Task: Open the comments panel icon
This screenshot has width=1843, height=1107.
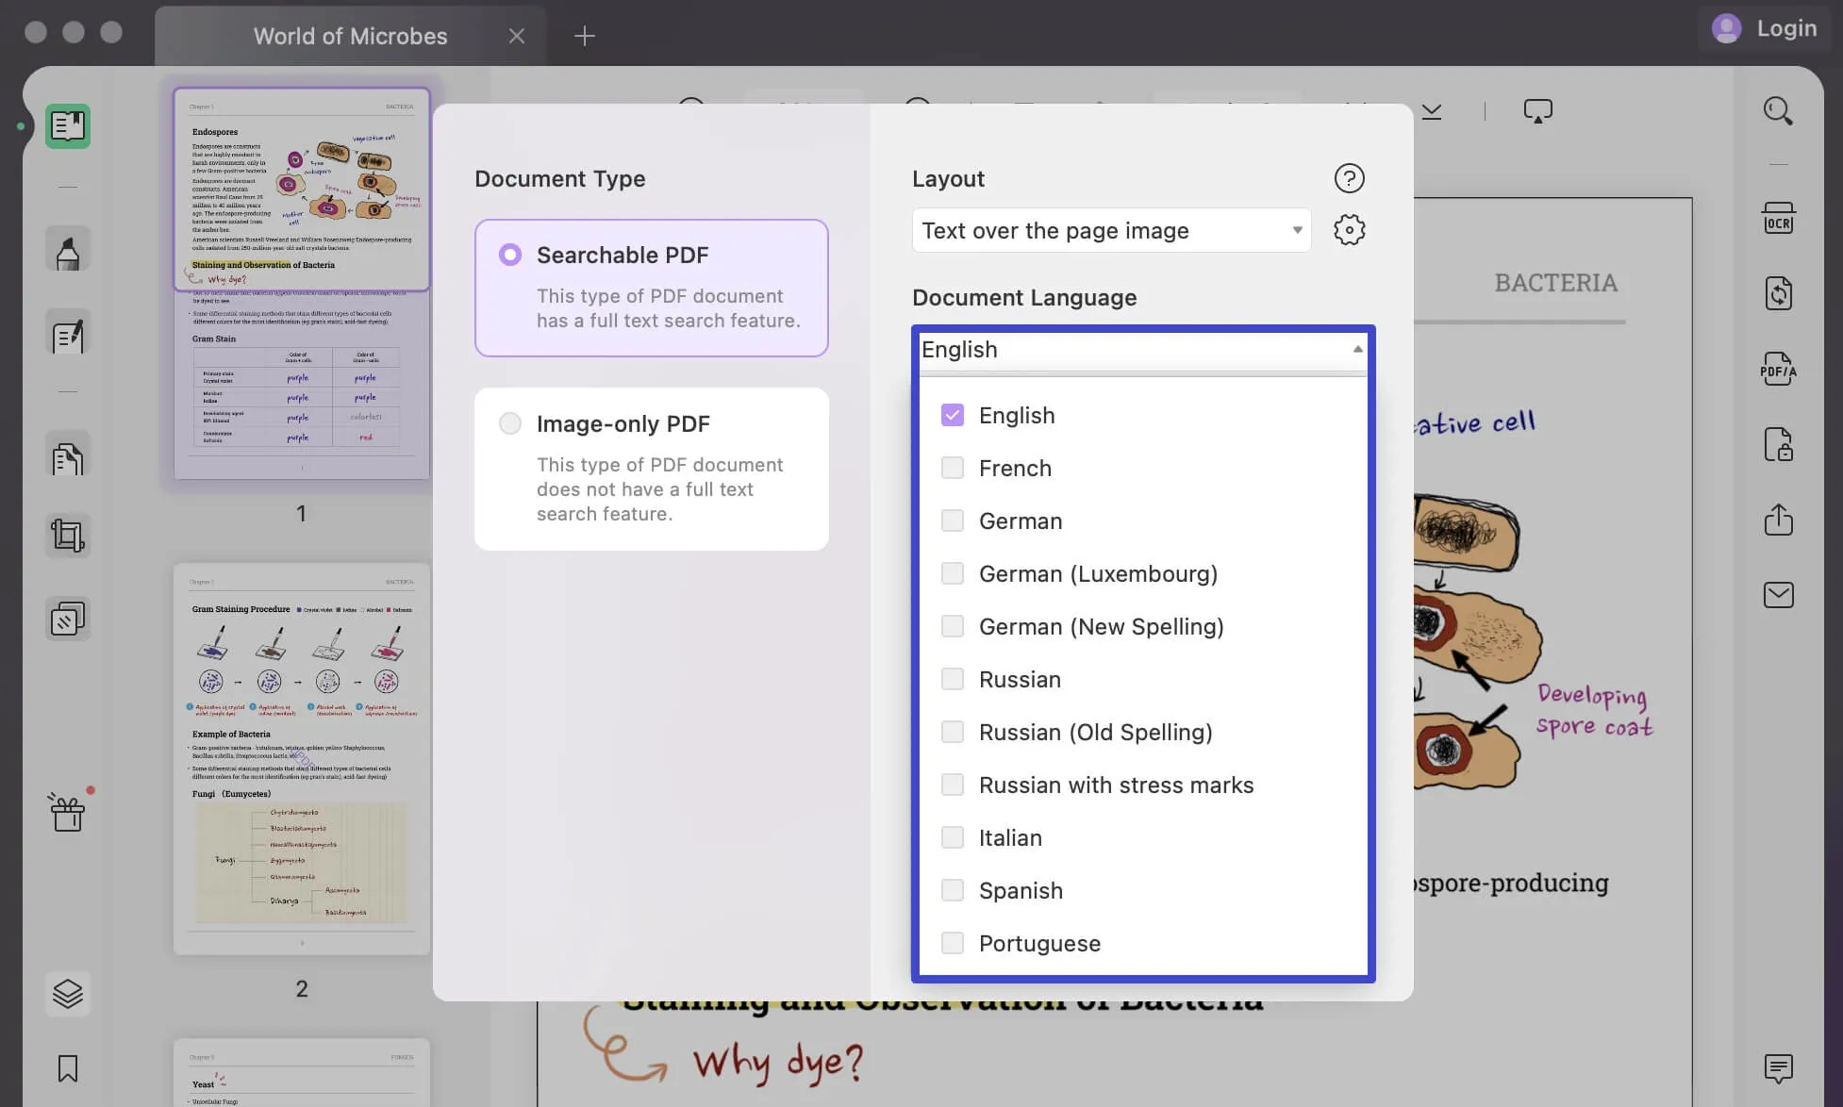Action: click(1780, 1069)
